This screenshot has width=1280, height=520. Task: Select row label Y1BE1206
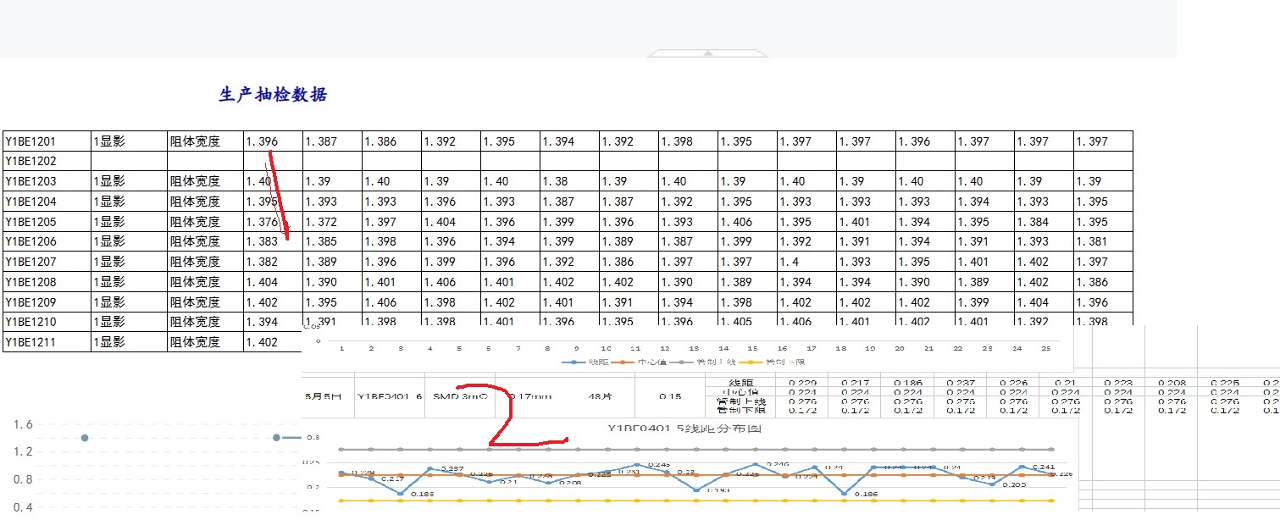tap(30, 241)
